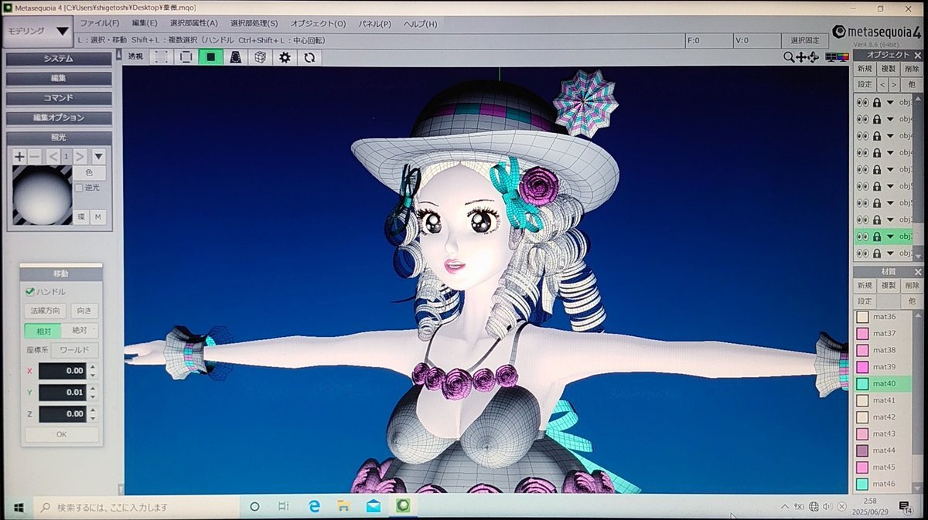The height and width of the screenshot is (520, 928).
Task: Open the 選択部処理(S) menu
Action: pyautogui.click(x=254, y=24)
